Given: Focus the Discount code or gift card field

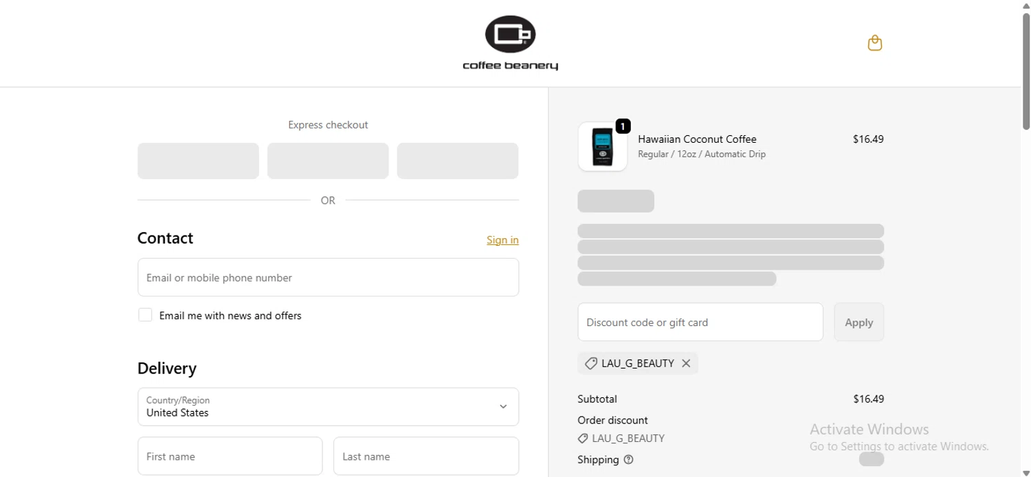Looking at the screenshot, I should [700, 323].
